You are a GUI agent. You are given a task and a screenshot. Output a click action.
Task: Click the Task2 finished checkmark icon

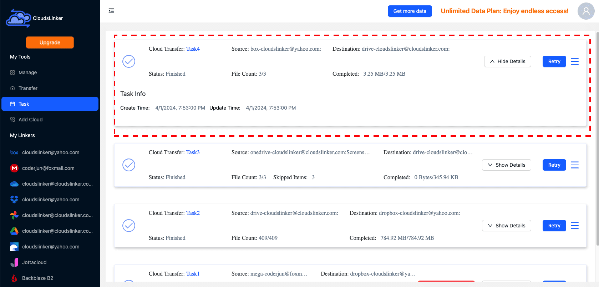coord(129,226)
